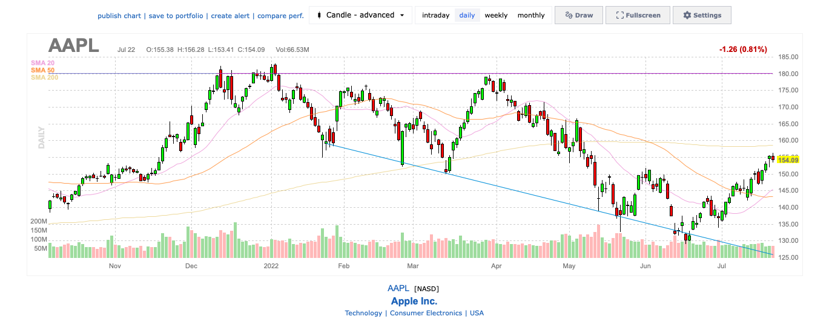Click the 160.00 price axis label
This screenshot has height=325, width=832.
pyautogui.click(x=788, y=141)
